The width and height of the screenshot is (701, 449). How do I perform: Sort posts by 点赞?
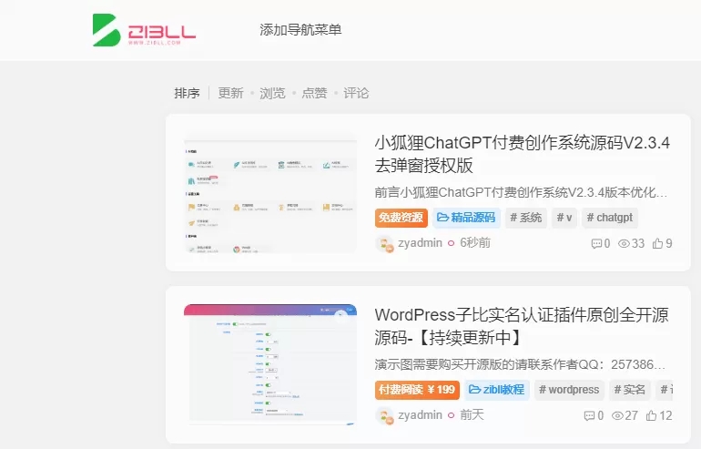pos(314,93)
